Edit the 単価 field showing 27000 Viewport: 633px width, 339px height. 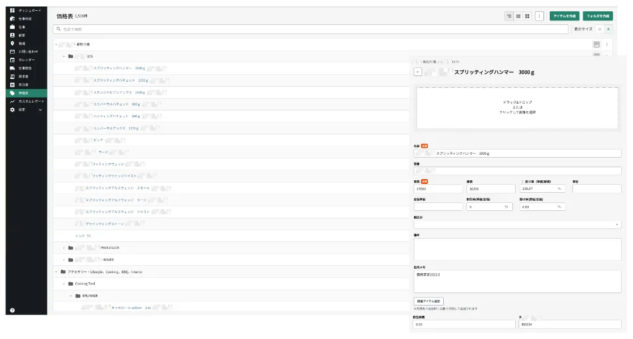[x=438, y=189]
